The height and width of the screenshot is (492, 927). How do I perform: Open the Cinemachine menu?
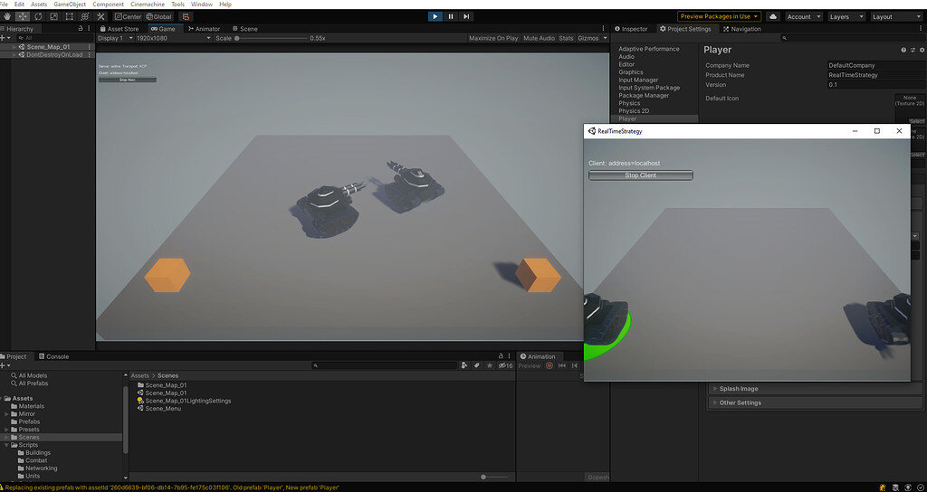pyautogui.click(x=148, y=5)
